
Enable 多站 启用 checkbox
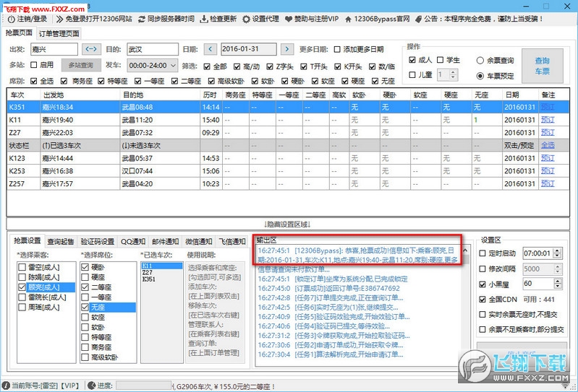(34, 65)
